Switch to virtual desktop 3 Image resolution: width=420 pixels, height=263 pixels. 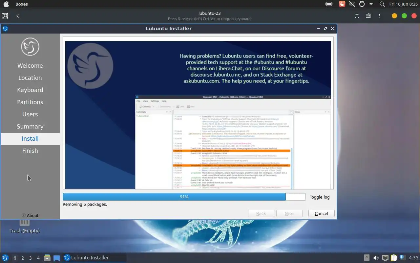(31, 258)
